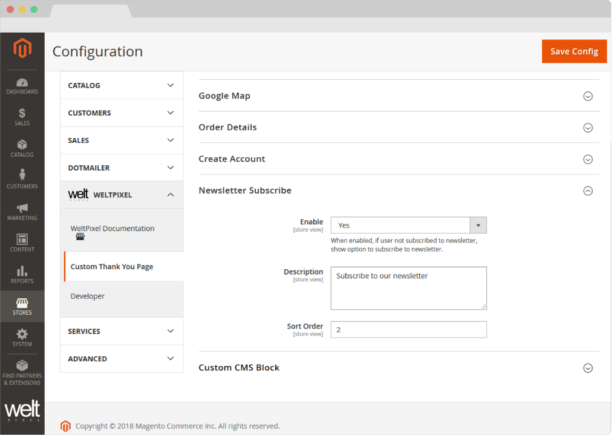The image size is (614, 435).
Task: Click the Copyright 2018 Magento footer text
Action: click(177, 426)
